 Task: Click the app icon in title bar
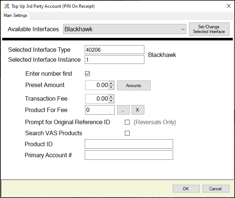point(6,6)
